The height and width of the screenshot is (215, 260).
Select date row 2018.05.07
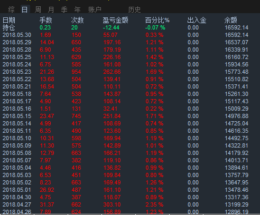[17, 160]
